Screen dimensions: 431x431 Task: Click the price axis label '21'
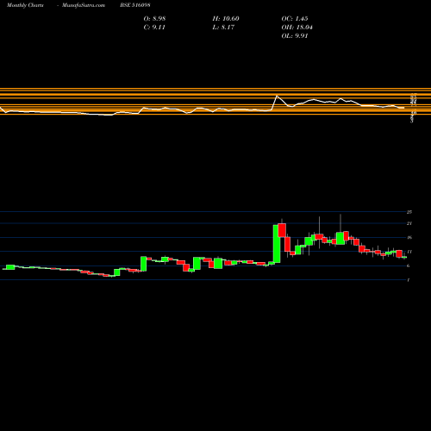[x=409, y=223]
